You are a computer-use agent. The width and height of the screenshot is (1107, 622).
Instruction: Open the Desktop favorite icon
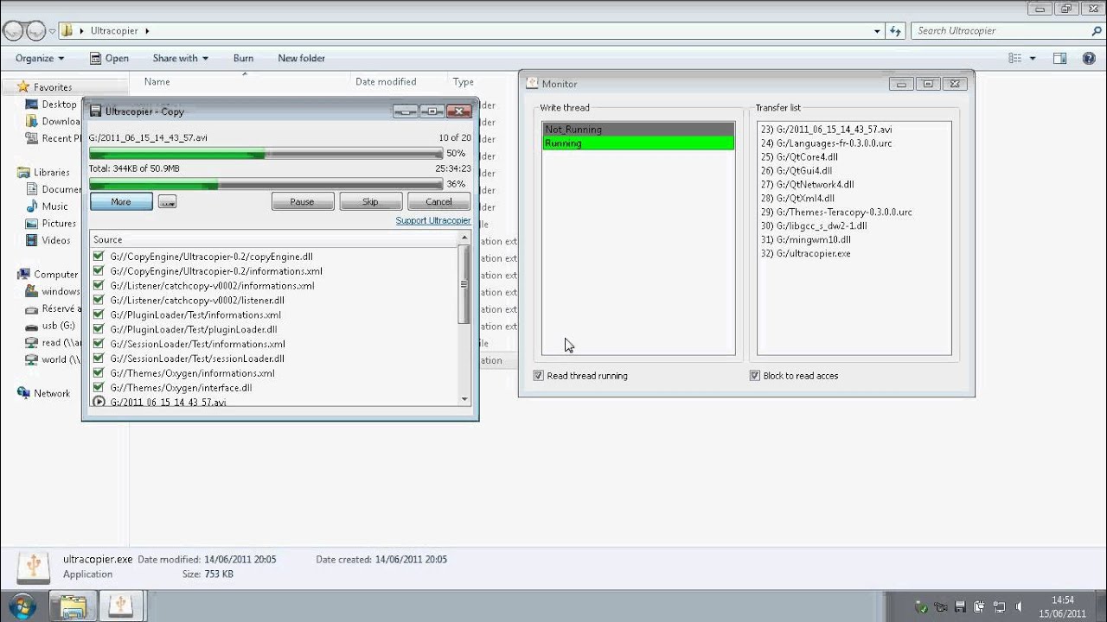(32, 105)
